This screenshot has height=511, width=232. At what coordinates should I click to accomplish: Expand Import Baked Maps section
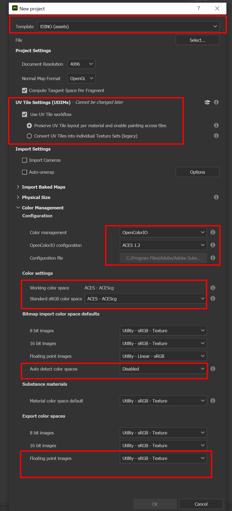(18, 187)
